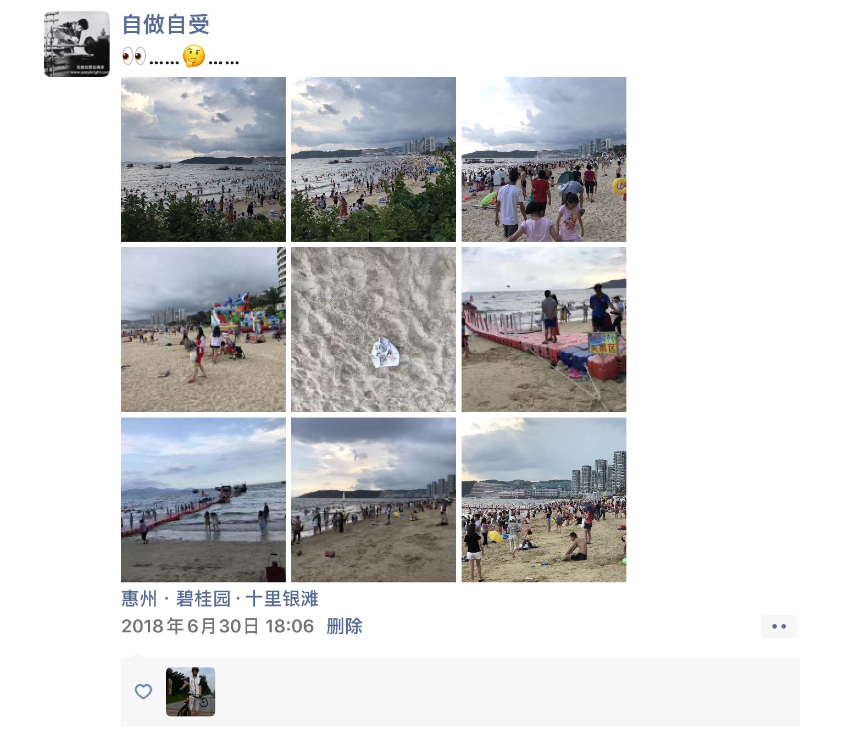Click the 自做自受 profile avatar
Viewport: 844px width, 734px height.
tap(77, 44)
